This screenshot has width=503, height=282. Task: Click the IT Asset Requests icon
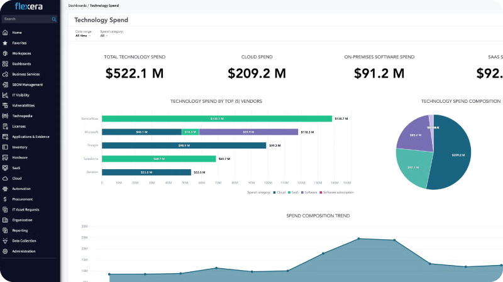click(x=5, y=210)
